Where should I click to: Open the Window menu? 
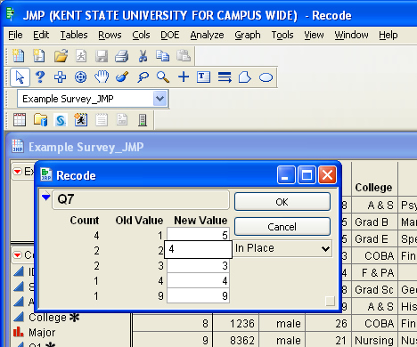click(x=351, y=35)
